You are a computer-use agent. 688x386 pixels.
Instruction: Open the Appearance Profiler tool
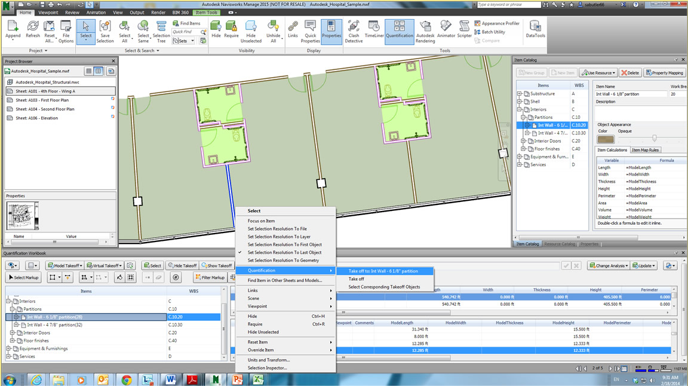point(497,23)
